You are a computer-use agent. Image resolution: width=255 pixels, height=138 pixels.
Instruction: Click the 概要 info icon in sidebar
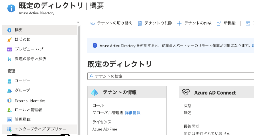click(9, 30)
